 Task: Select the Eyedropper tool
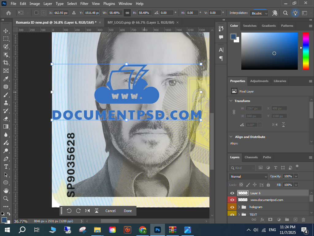click(6, 79)
